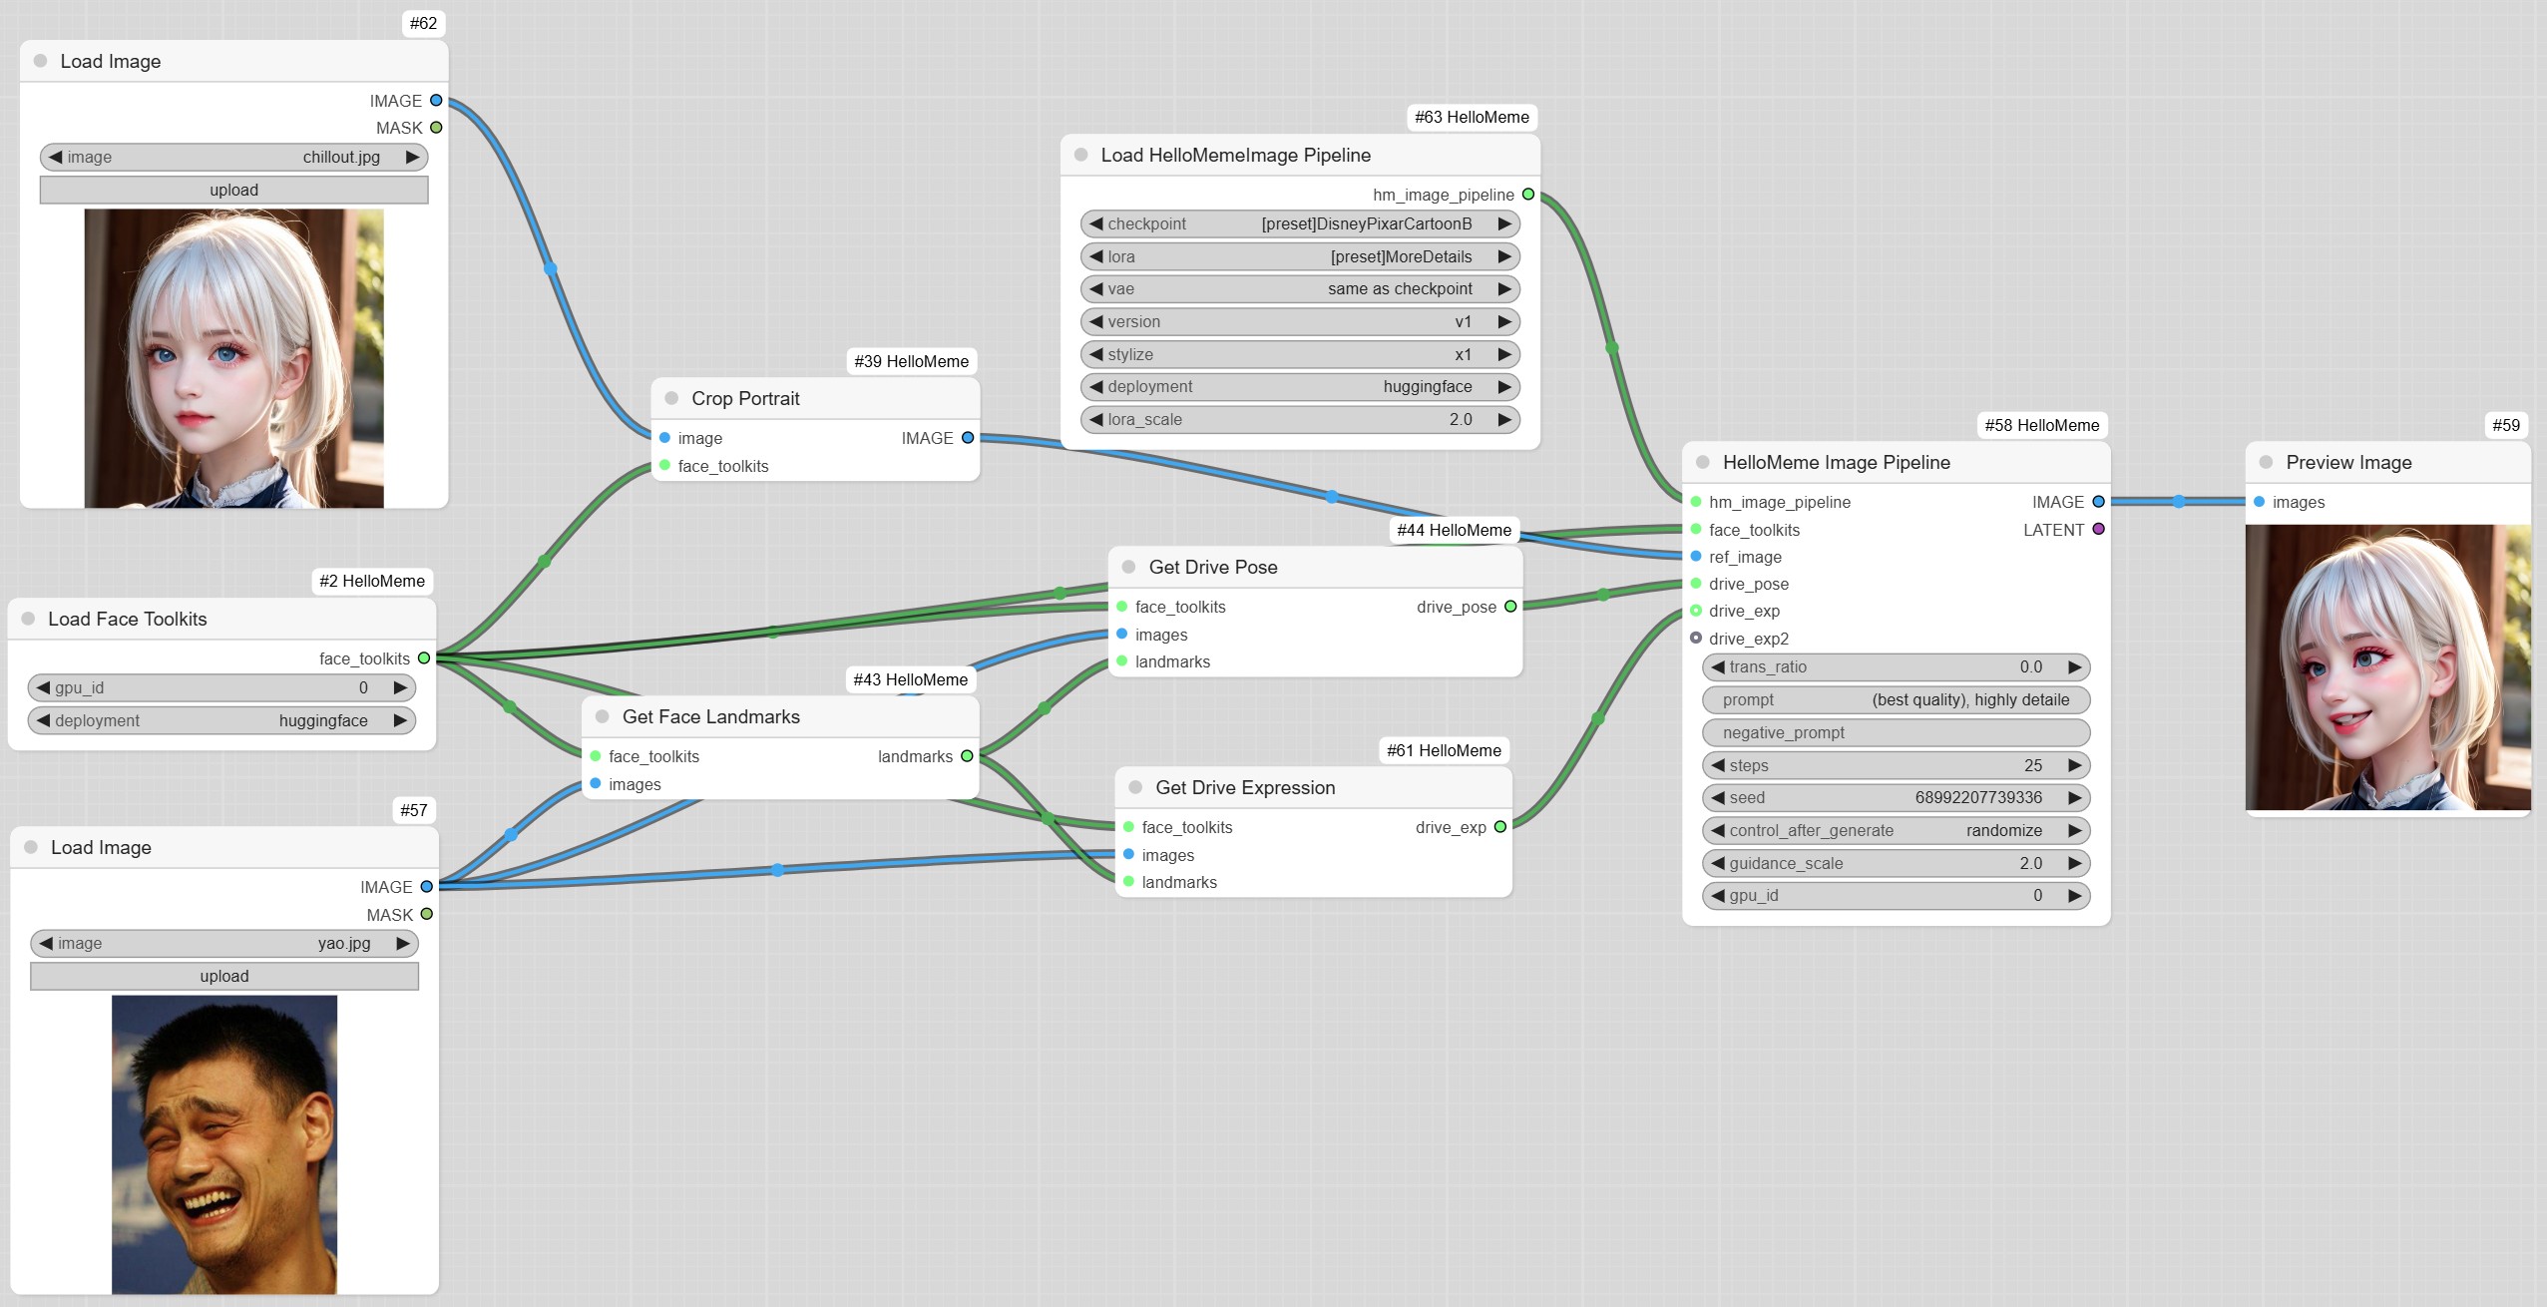The image size is (2547, 1307).
Task: Click the IMAGE output port on chillout.jpg node
Action: (436, 101)
